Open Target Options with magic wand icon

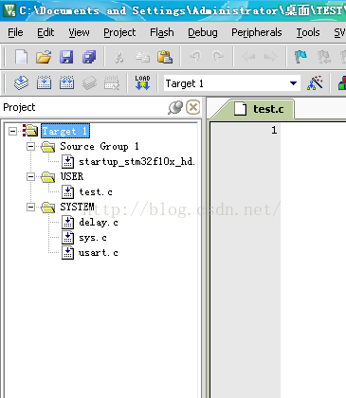click(x=315, y=83)
